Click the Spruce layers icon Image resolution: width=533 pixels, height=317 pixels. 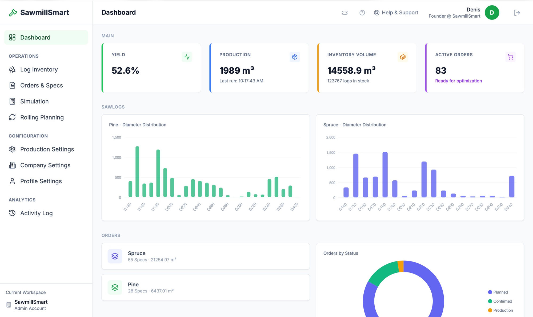[x=115, y=256]
